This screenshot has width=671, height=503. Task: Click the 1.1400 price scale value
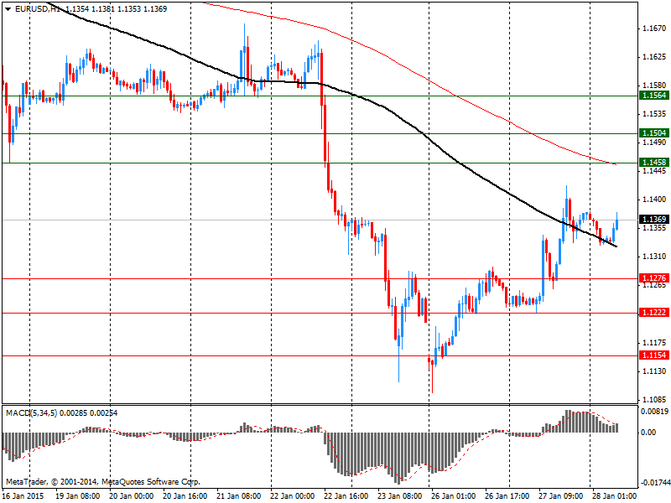click(654, 200)
